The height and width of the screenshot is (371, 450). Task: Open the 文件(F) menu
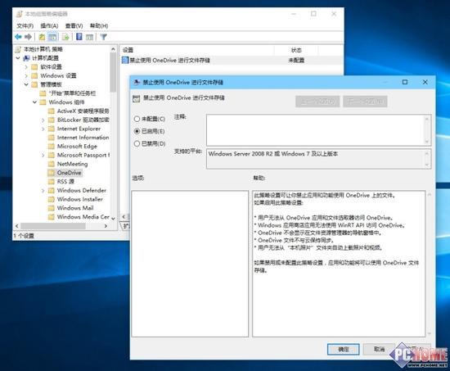click(25, 26)
